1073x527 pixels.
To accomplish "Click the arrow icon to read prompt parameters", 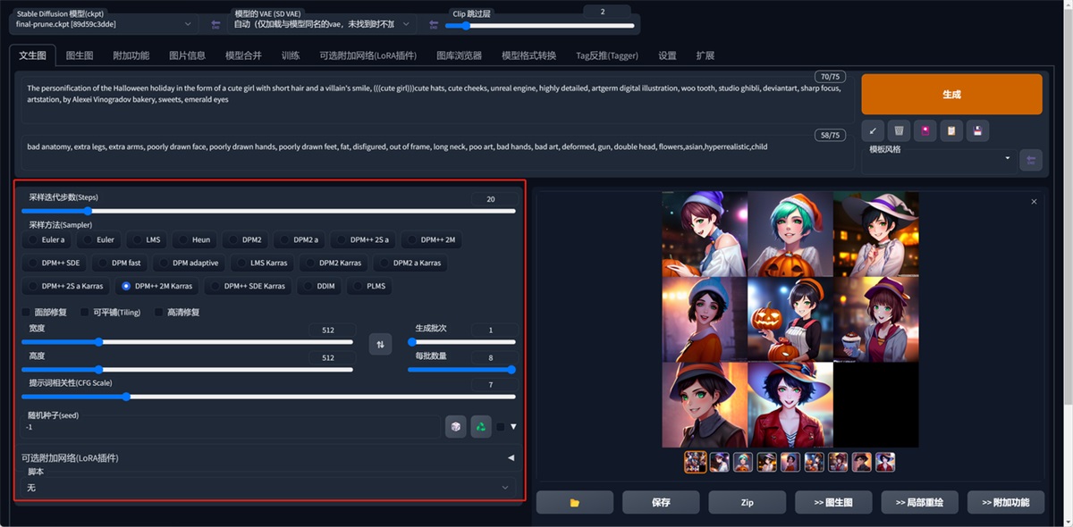I will 873,131.
